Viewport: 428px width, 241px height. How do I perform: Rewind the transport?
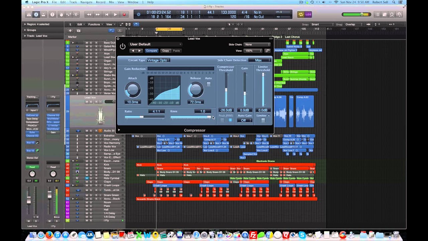[89, 14]
